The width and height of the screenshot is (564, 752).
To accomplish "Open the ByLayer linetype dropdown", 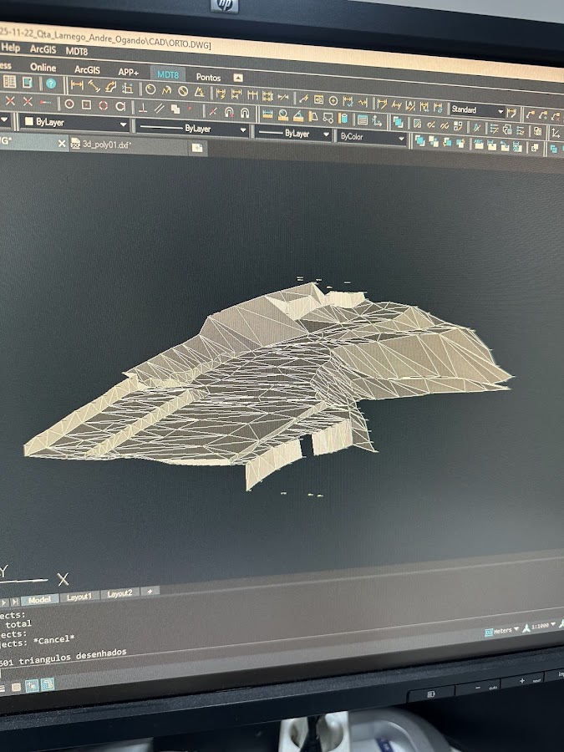I will click(x=192, y=129).
